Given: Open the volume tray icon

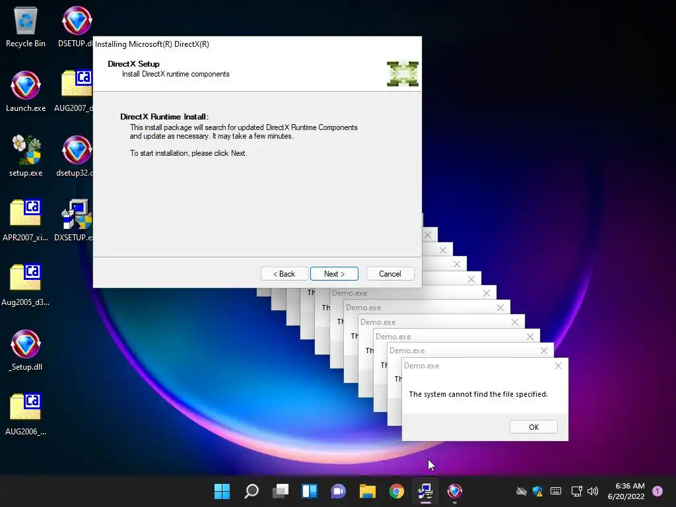Looking at the screenshot, I should 593,491.
